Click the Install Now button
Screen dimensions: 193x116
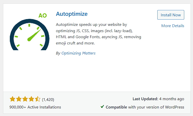coord(171,15)
